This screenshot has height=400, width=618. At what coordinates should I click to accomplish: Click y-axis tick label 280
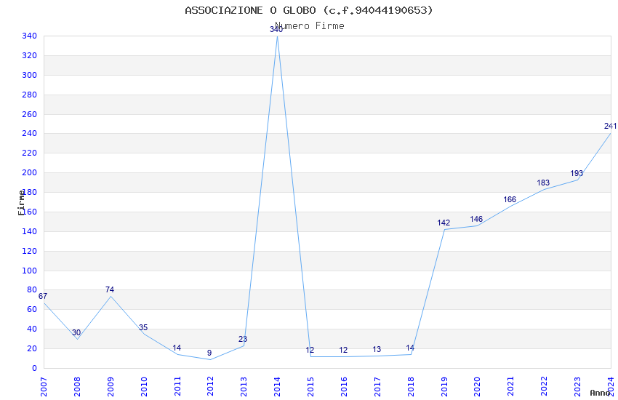30,95
